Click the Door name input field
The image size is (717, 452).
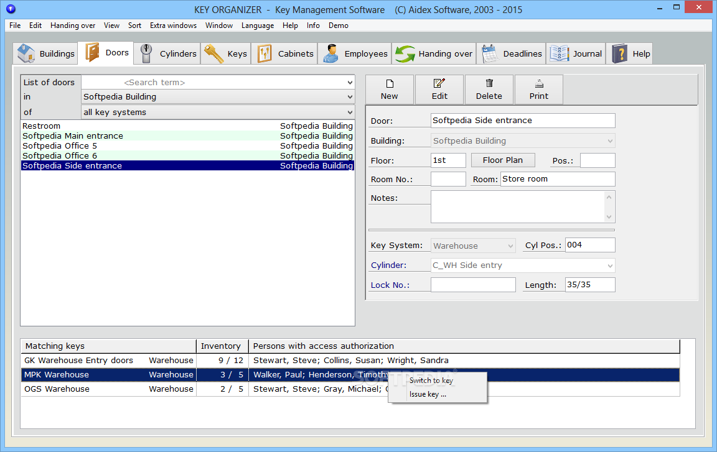[523, 121]
